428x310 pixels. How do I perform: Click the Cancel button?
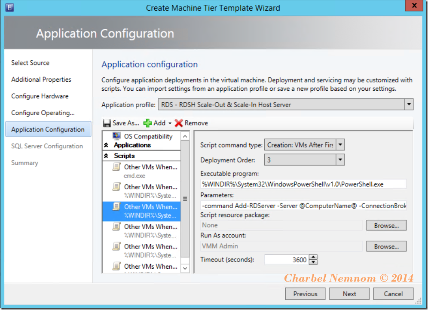[x=393, y=294]
